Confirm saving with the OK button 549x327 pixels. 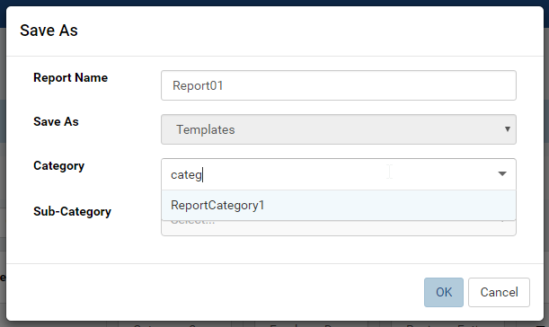point(444,292)
